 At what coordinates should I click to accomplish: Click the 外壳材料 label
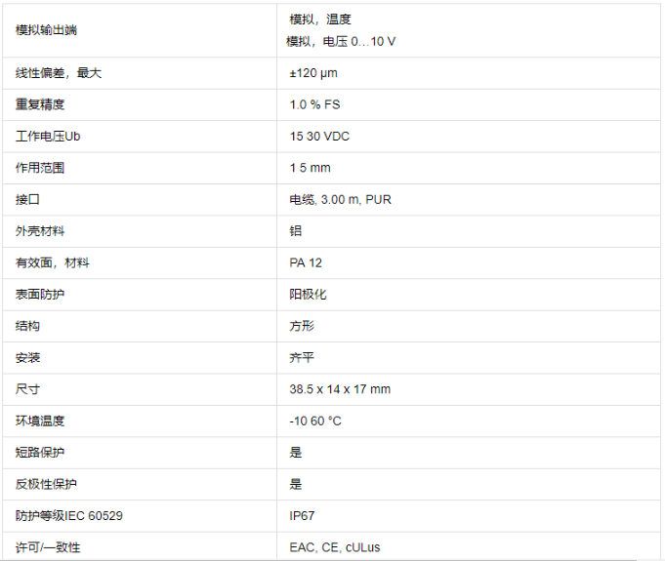(x=40, y=231)
